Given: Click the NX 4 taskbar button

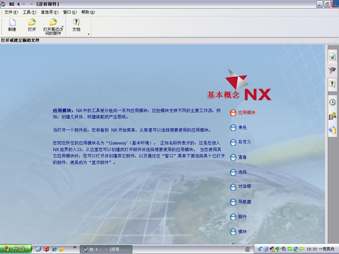Looking at the screenshot, I should pyautogui.click(x=106, y=249).
